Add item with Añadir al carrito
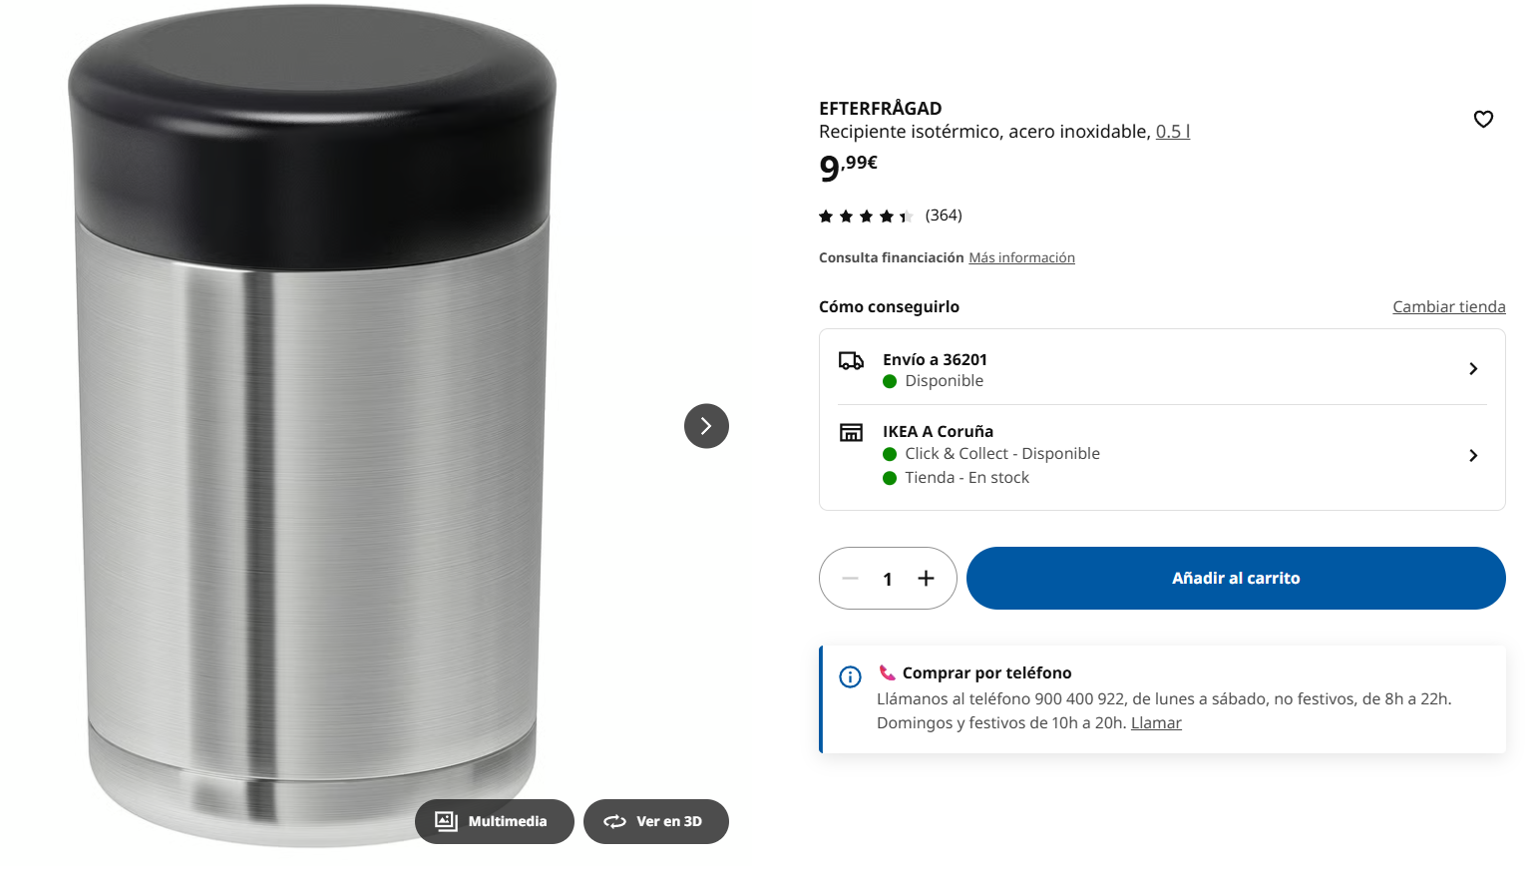The height and width of the screenshot is (879, 1537). 1236,578
